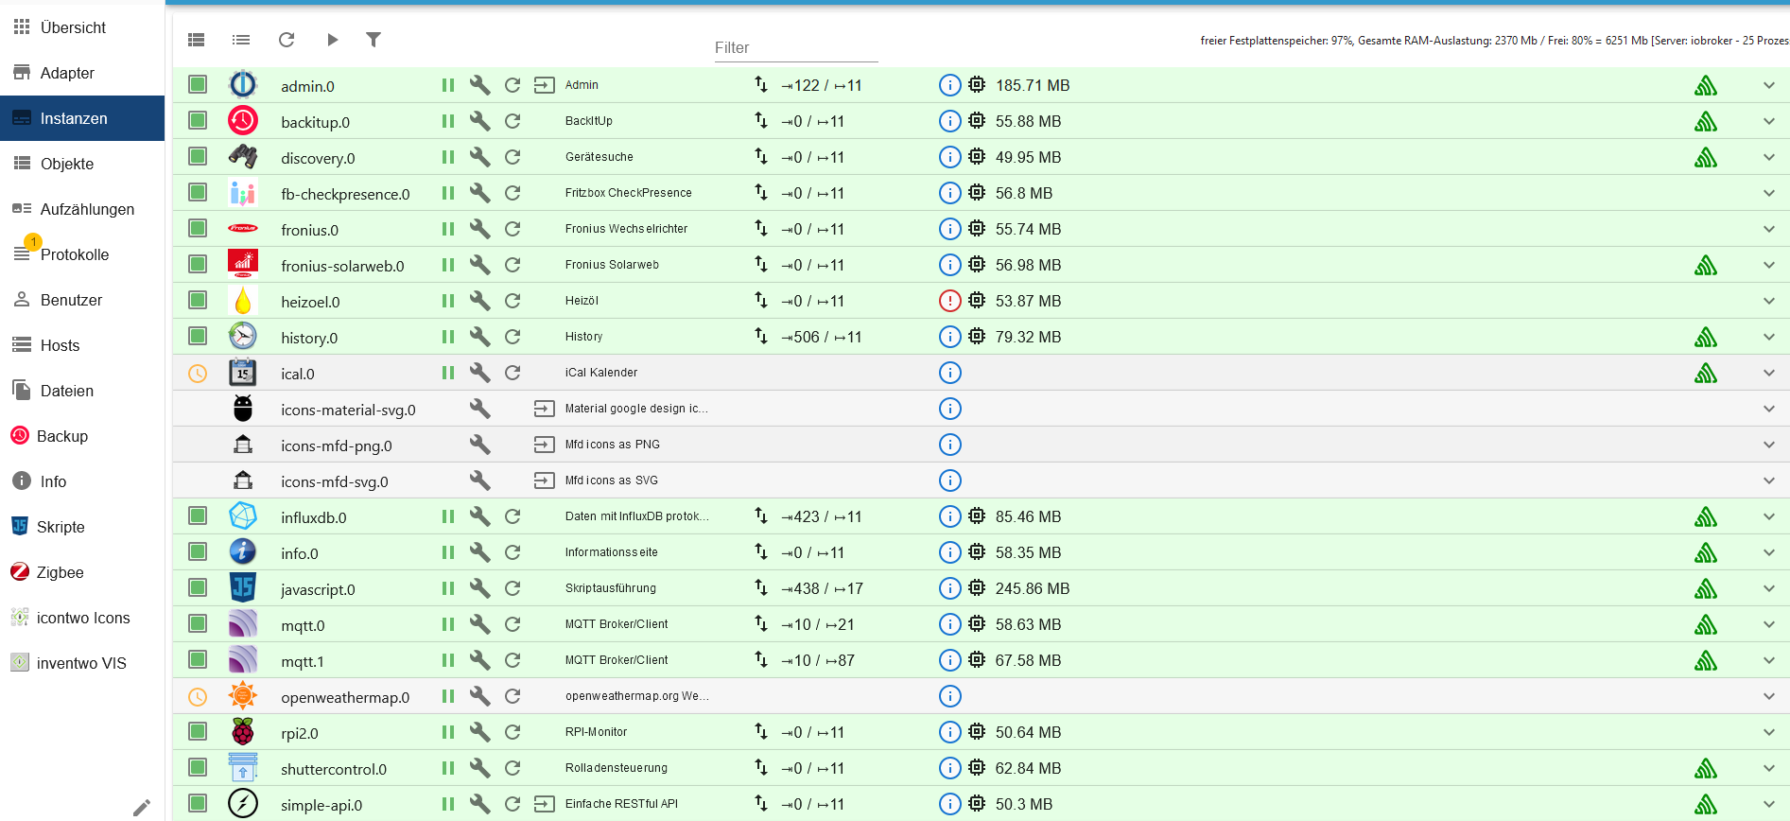The width and height of the screenshot is (1790, 821).
Task: Open Dateien in the sidebar
Action: [82, 391]
